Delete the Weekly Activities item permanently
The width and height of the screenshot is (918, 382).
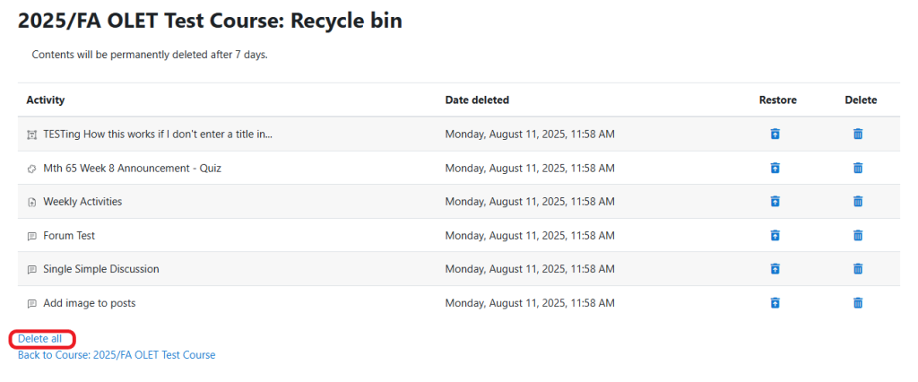coord(858,202)
